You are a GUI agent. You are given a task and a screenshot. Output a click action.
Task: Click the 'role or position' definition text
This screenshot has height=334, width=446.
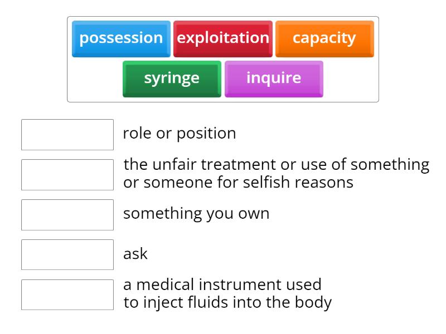tap(180, 134)
